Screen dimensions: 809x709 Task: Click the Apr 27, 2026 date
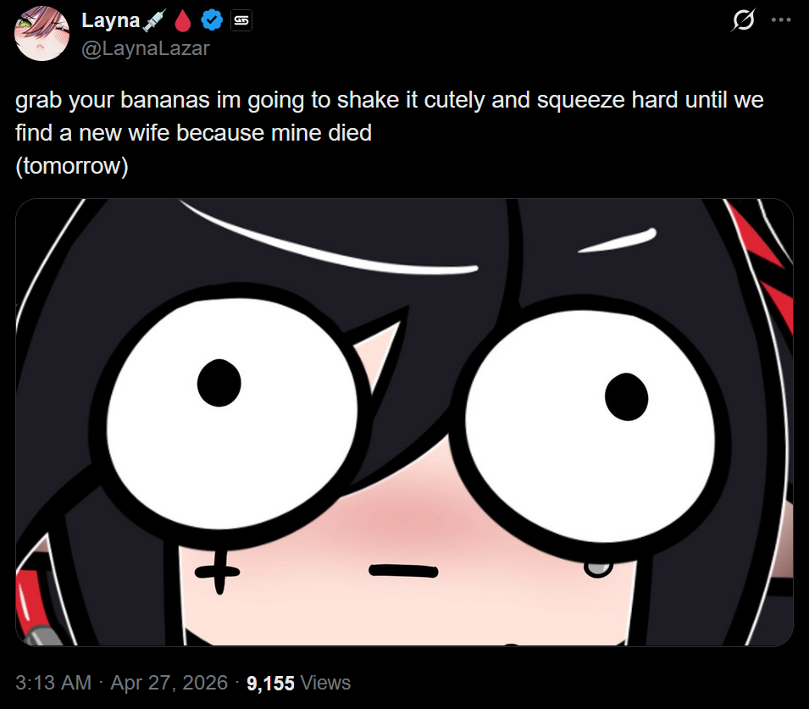[169, 683]
